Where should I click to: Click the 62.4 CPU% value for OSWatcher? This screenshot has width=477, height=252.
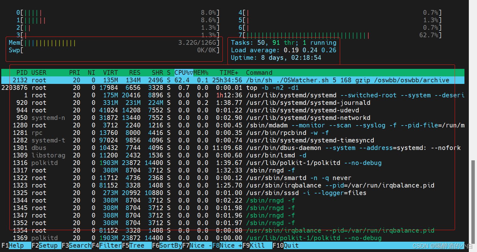[x=182, y=80]
